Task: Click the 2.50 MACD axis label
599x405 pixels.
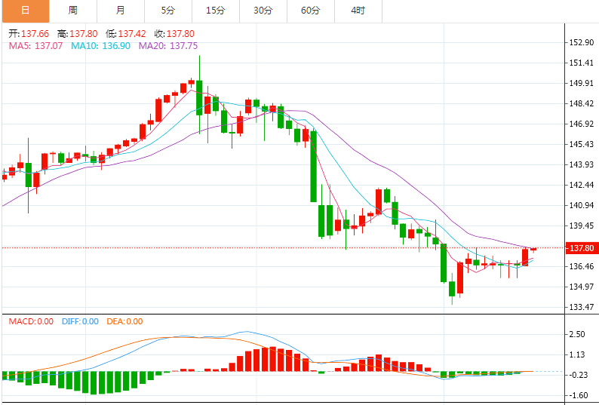Action: click(x=577, y=334)
